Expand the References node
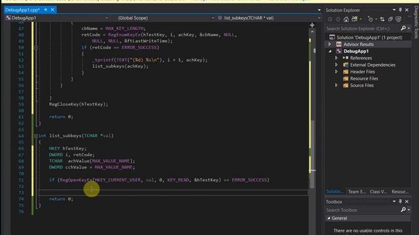This screenshot has width=419, height=235. 337,58
